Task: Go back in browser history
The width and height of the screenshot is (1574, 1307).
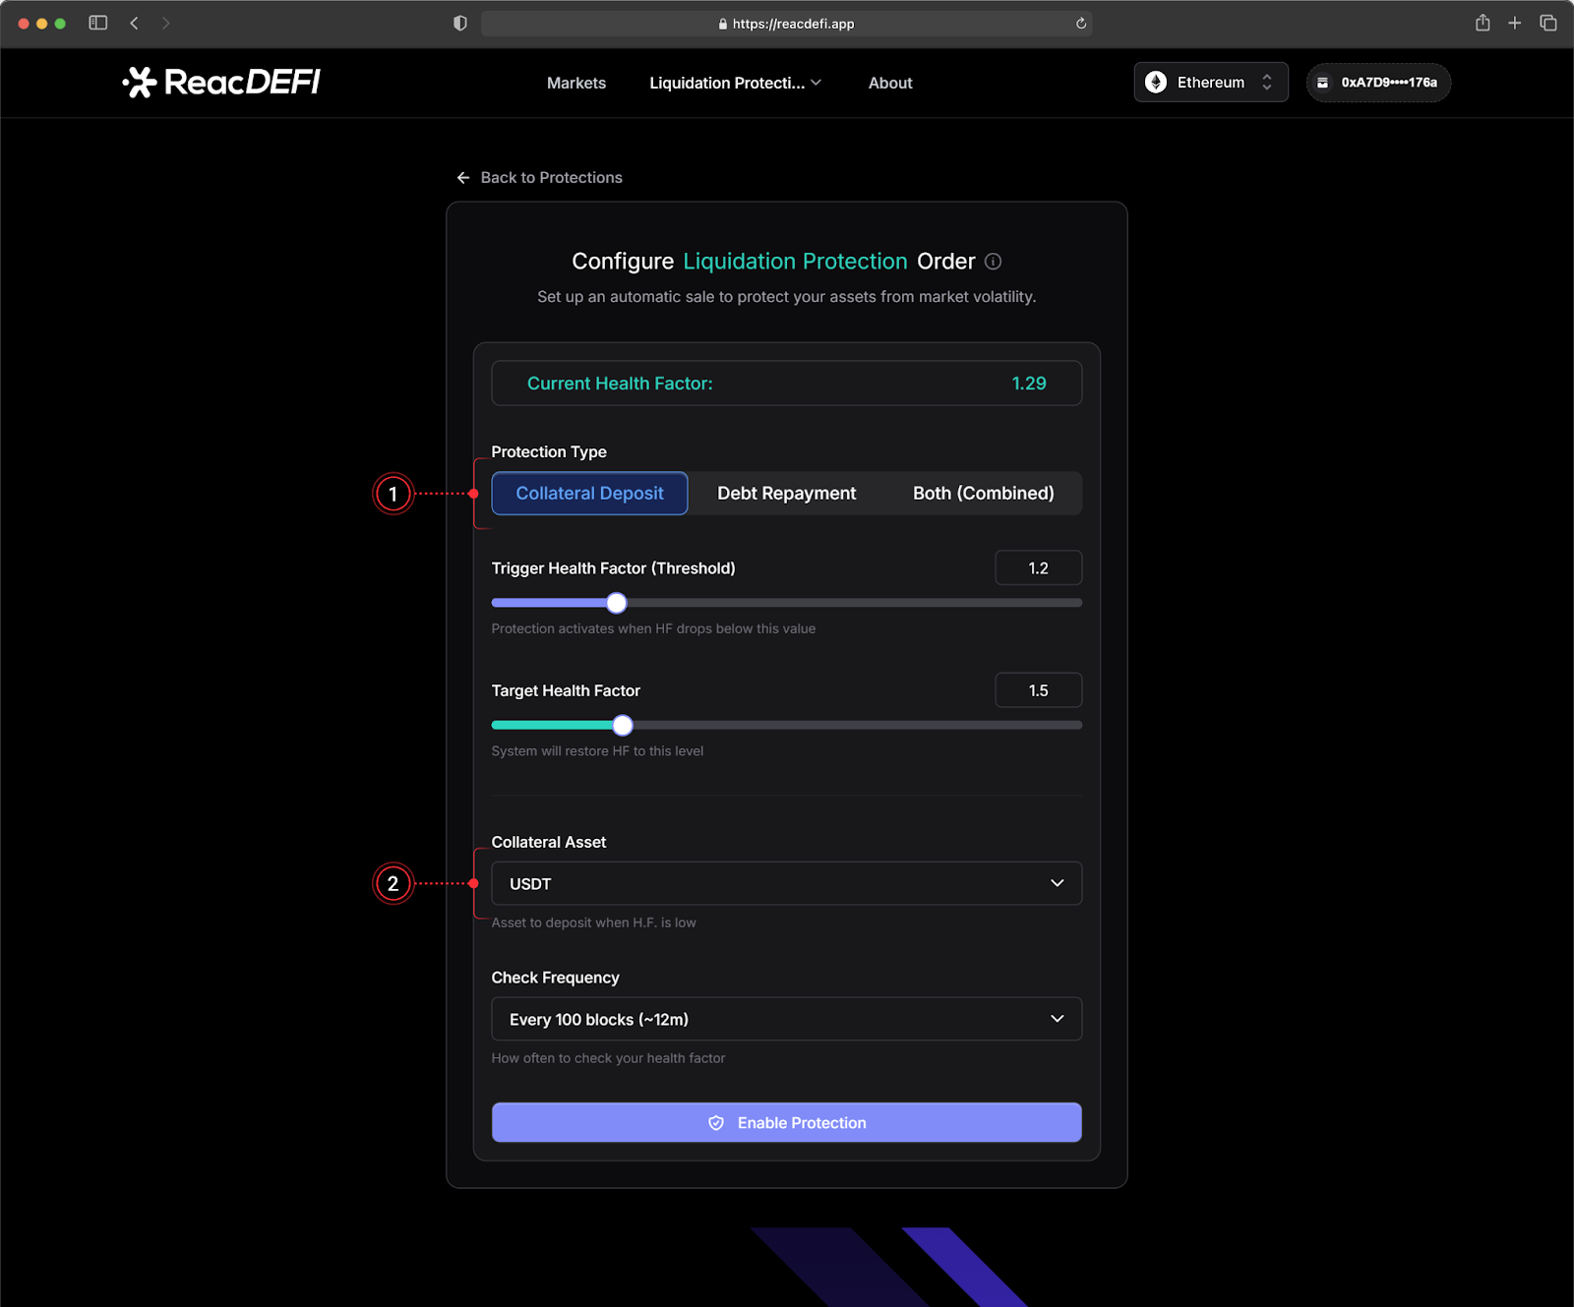Action: click(135, 23)
